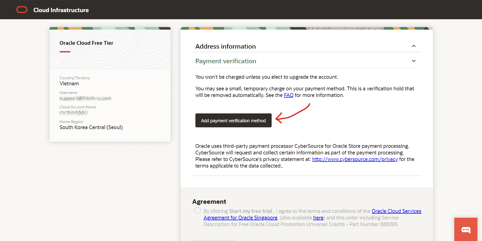The width and height of the screenshot is (482, 241).
Task: Open the 'here' agreement link
Action: [x=318, y=218]
